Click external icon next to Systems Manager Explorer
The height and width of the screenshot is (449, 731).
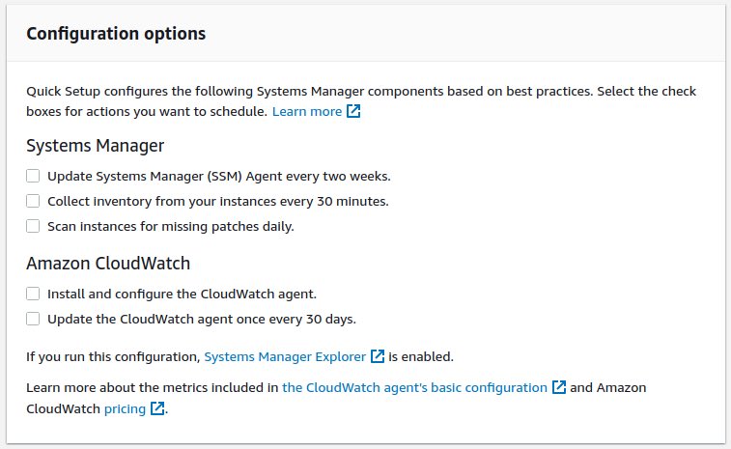[378, 356]
